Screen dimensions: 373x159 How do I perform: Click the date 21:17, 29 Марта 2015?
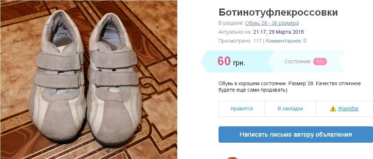click(278, 32)
